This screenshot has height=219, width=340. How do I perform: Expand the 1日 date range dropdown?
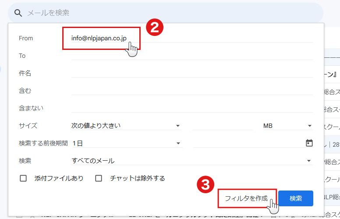point(126,143)
